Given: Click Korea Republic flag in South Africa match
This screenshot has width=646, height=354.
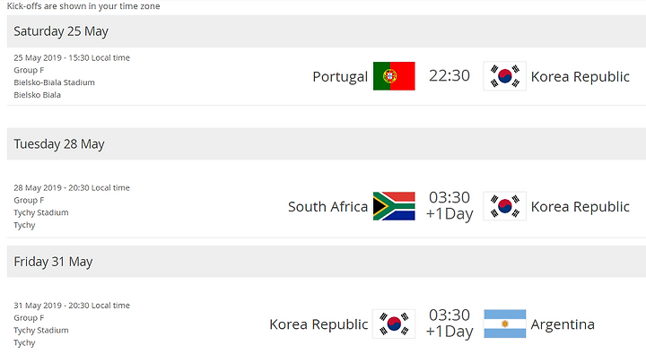Looking at the screenshot, I should (504, 206).
